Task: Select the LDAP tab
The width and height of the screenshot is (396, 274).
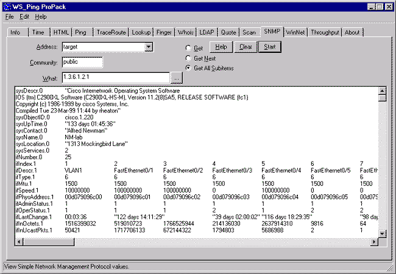Action: pos(206,32)
